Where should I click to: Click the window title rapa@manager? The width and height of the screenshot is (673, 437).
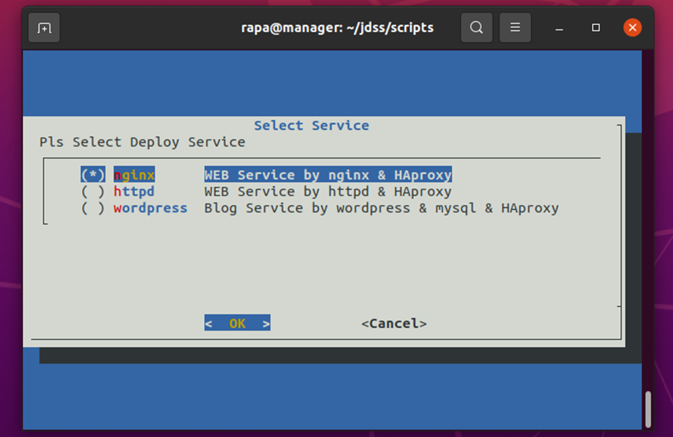click(x=337, y=28)
